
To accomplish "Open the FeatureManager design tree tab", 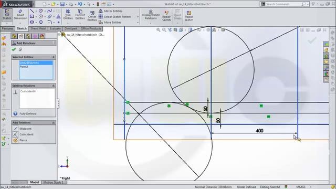I will point(14,36).
